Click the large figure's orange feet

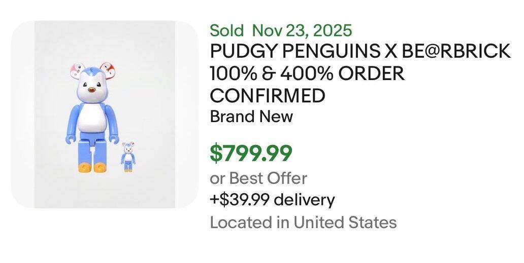point(92,165)
